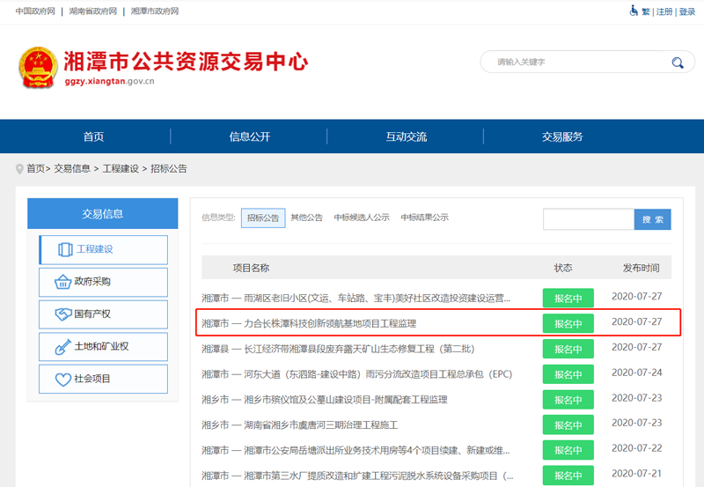704x487 pixels.
Task: Switch to 中标结果公示 tab
Action: pos(424,218)
